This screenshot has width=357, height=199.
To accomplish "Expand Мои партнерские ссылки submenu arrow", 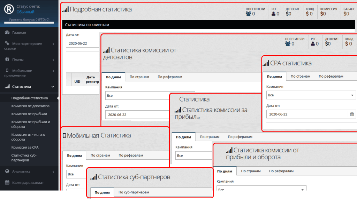I will coord(53,43).
